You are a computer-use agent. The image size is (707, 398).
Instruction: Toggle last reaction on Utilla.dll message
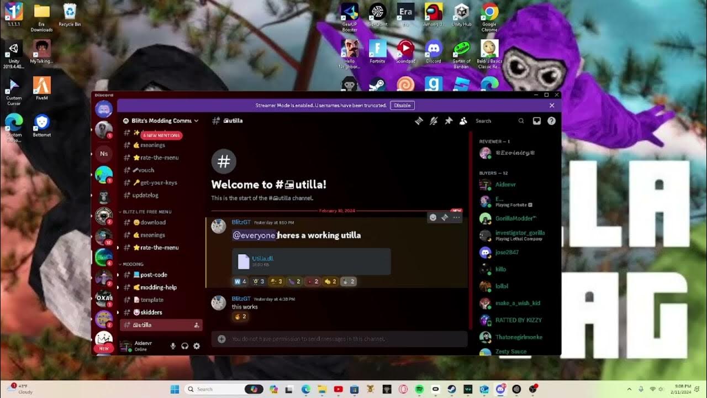[x=348, y=281]
